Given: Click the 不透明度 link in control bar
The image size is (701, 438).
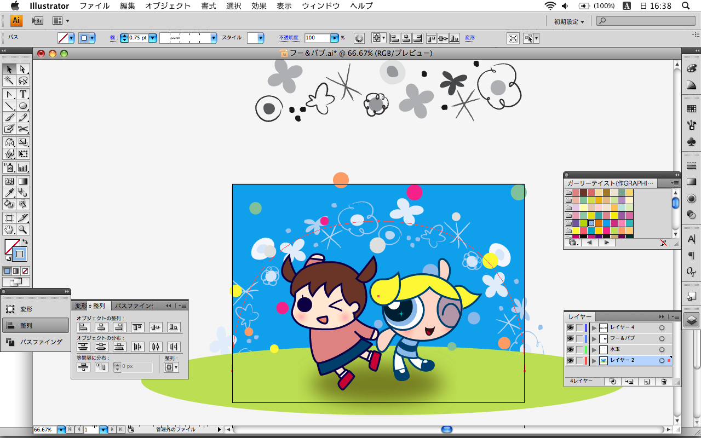Looking at the screenshot, I should pyautogui.click(x=289, y=38).
